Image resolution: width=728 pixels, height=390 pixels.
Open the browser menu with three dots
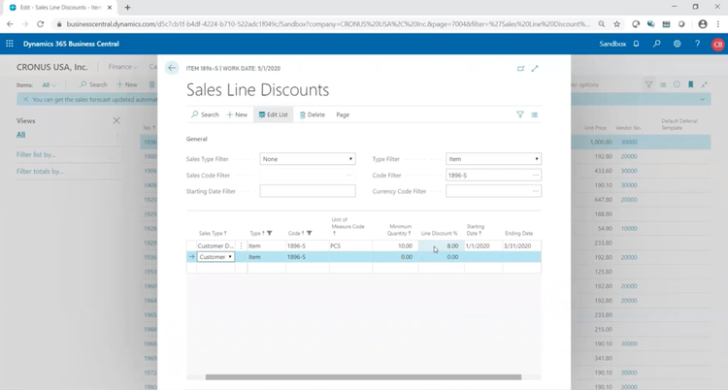(x=717, y=24)
